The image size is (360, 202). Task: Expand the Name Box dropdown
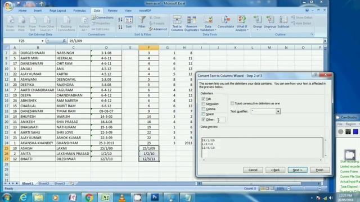point(43,41)
